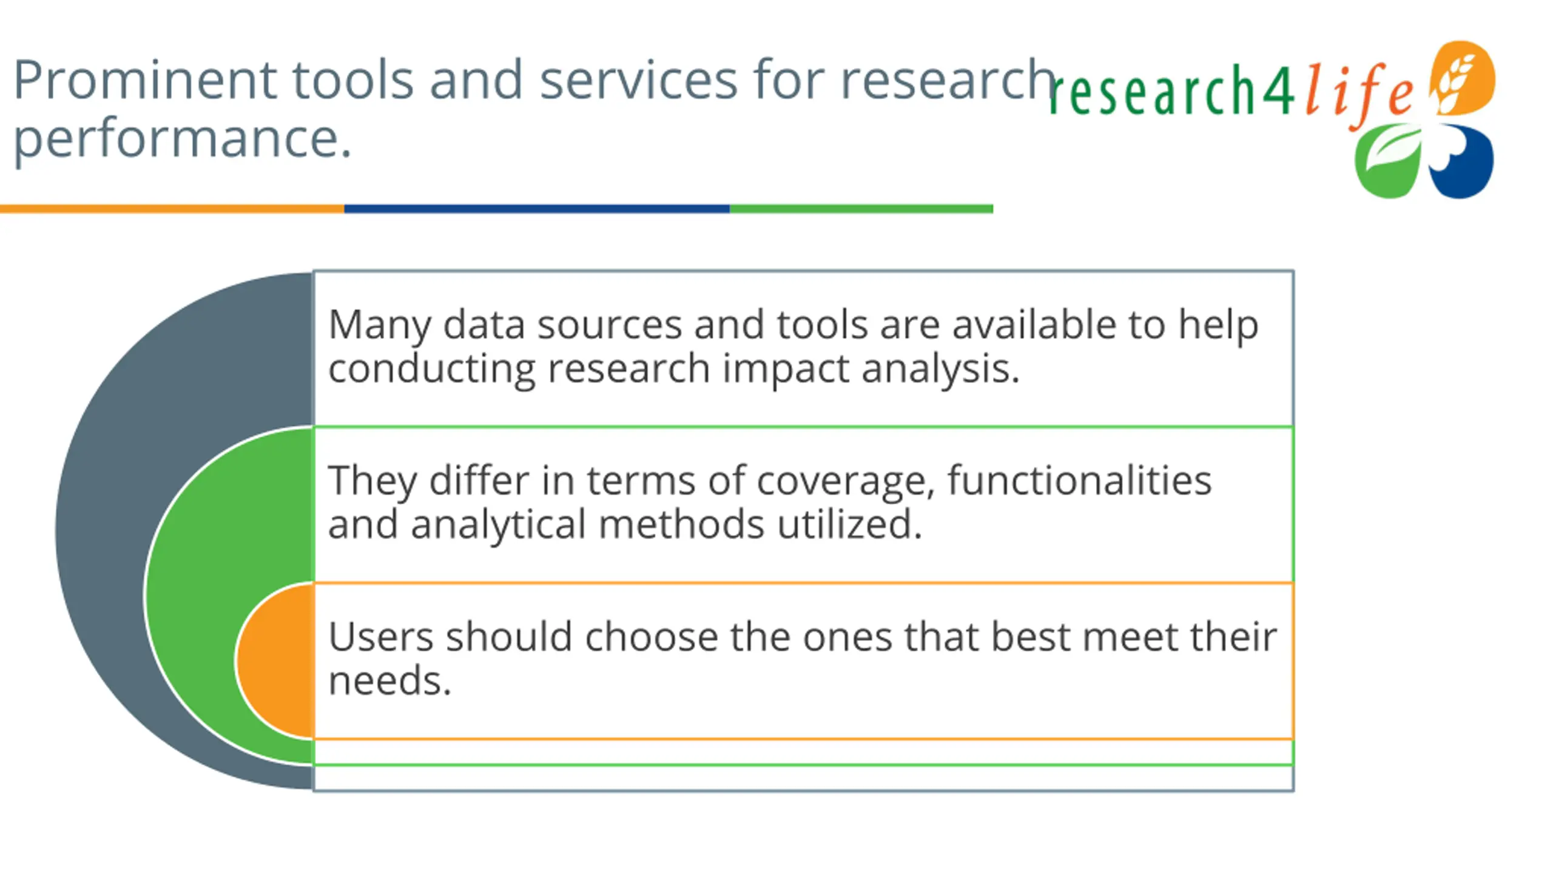Viewport: 1553px width, 874px height.
Task: Click the empty gray-bordered strip at the bottom
Action: click(x=804, y=779)
